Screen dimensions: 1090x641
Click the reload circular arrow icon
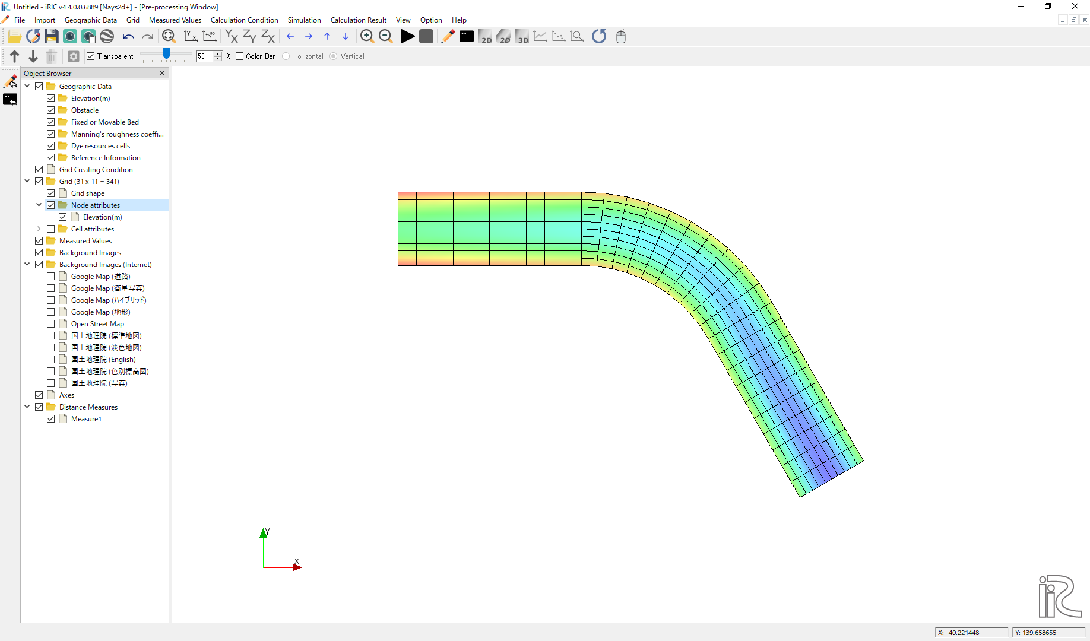599,37
